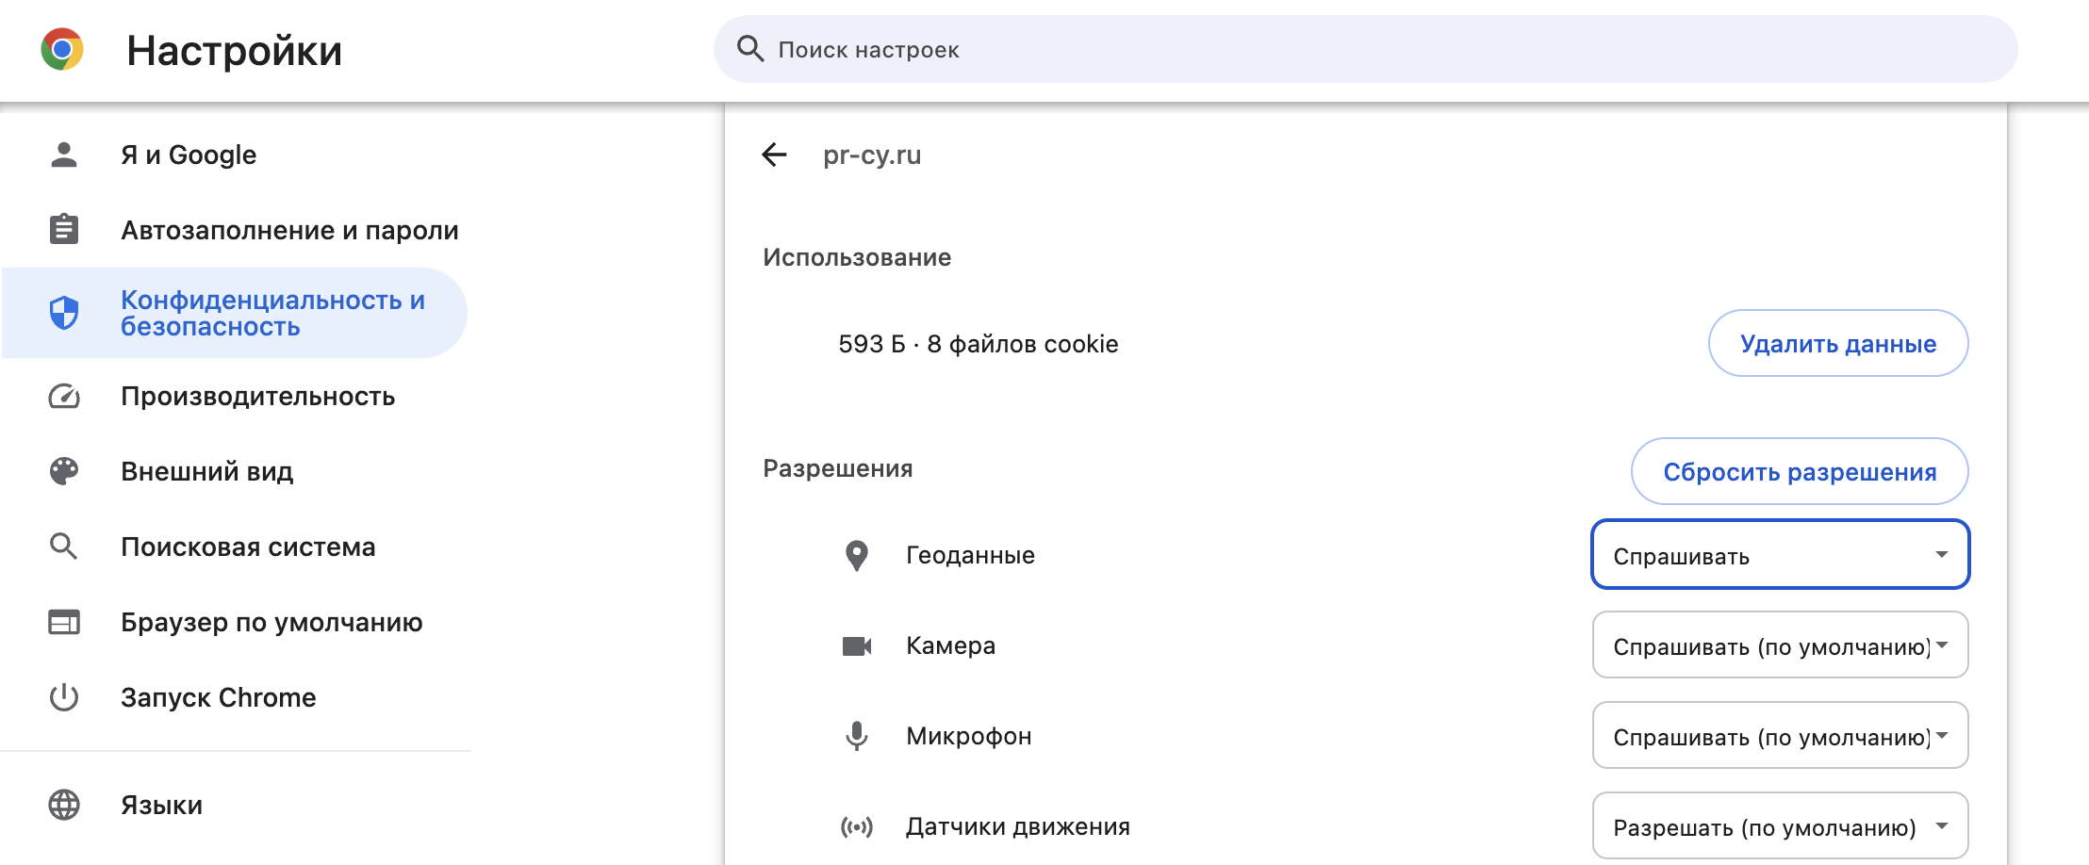The width and height of the screenshot is (2089, 865).
Task: Click the power icon for Запуск Chrome
Action: tap(63, 697)
